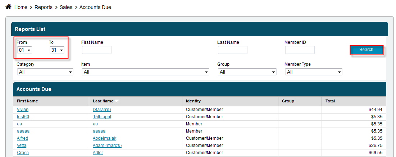Viewport: 396px width, 157px height.
Task: Click the First Name input field
Action: (x=96, y=50)
